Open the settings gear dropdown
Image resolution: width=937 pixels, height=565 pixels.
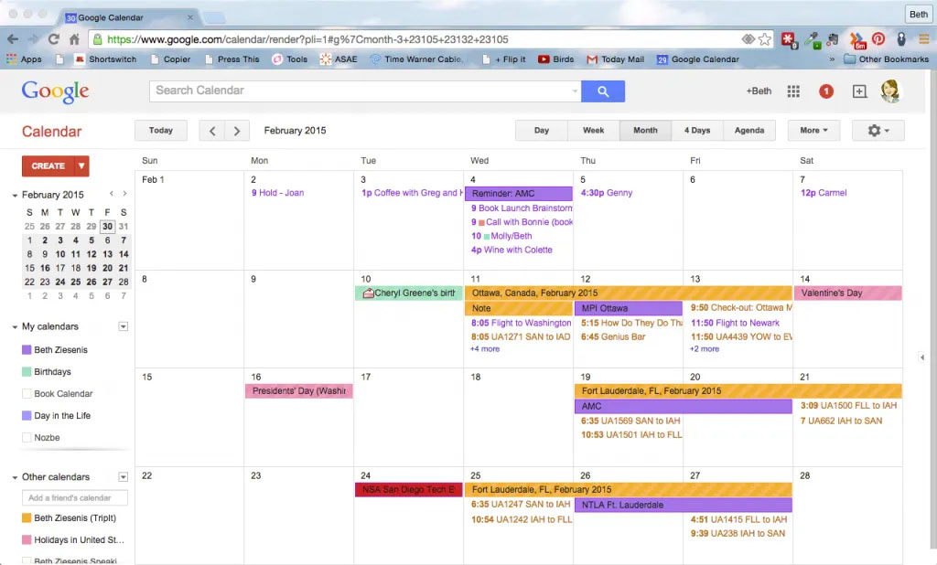pos(878,131)
